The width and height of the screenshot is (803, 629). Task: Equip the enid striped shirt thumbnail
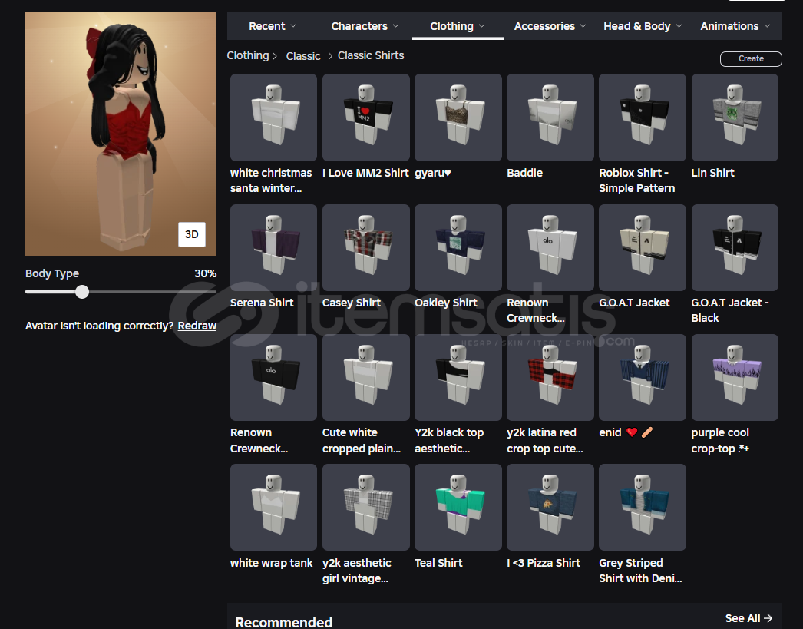click(x=643, y=378)
